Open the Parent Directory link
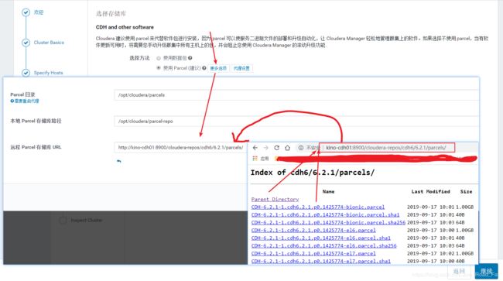The width and height of the screenshot is (503, 281). pyautogui.click(x=275, y=199)
